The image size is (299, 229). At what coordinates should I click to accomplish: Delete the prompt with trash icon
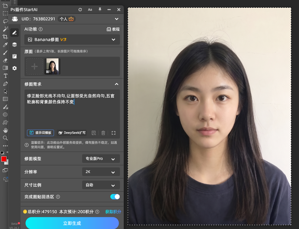coord(103,133)
